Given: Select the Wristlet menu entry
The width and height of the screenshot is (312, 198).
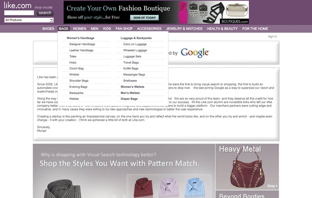Looking at the screenshot, I should coord(74,75).
